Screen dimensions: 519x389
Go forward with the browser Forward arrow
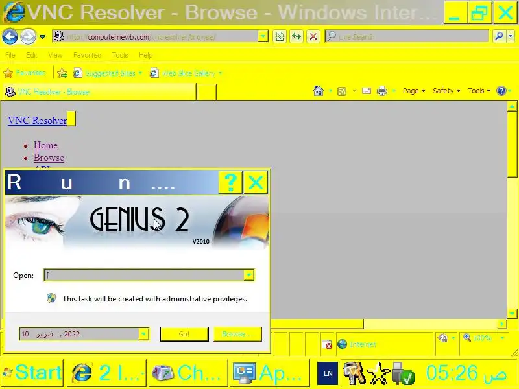coord(28,36)
